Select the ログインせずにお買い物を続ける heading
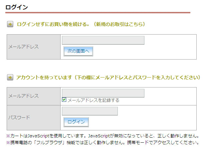Screen dimensions: 203x151 coord(53,24)
